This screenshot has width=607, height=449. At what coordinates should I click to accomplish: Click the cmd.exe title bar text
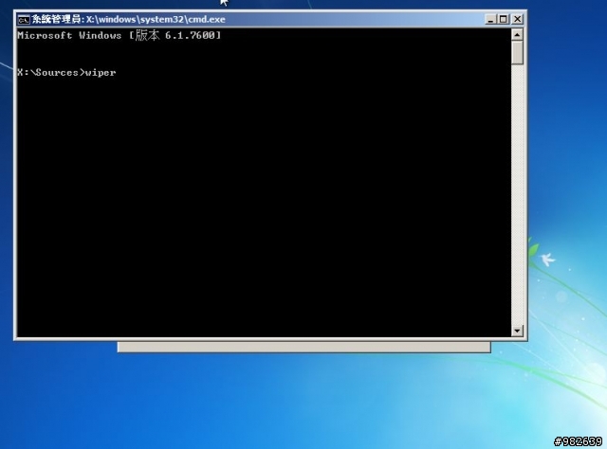(128, 19)
